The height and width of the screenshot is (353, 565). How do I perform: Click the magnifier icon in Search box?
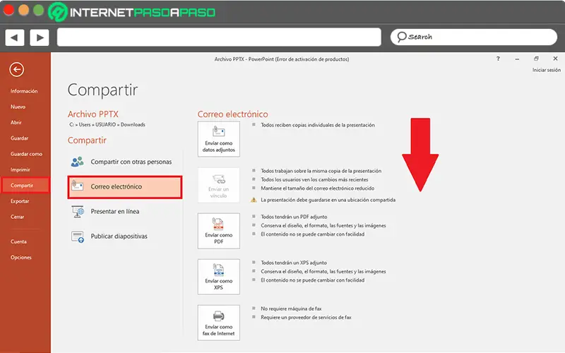[401, 37]
